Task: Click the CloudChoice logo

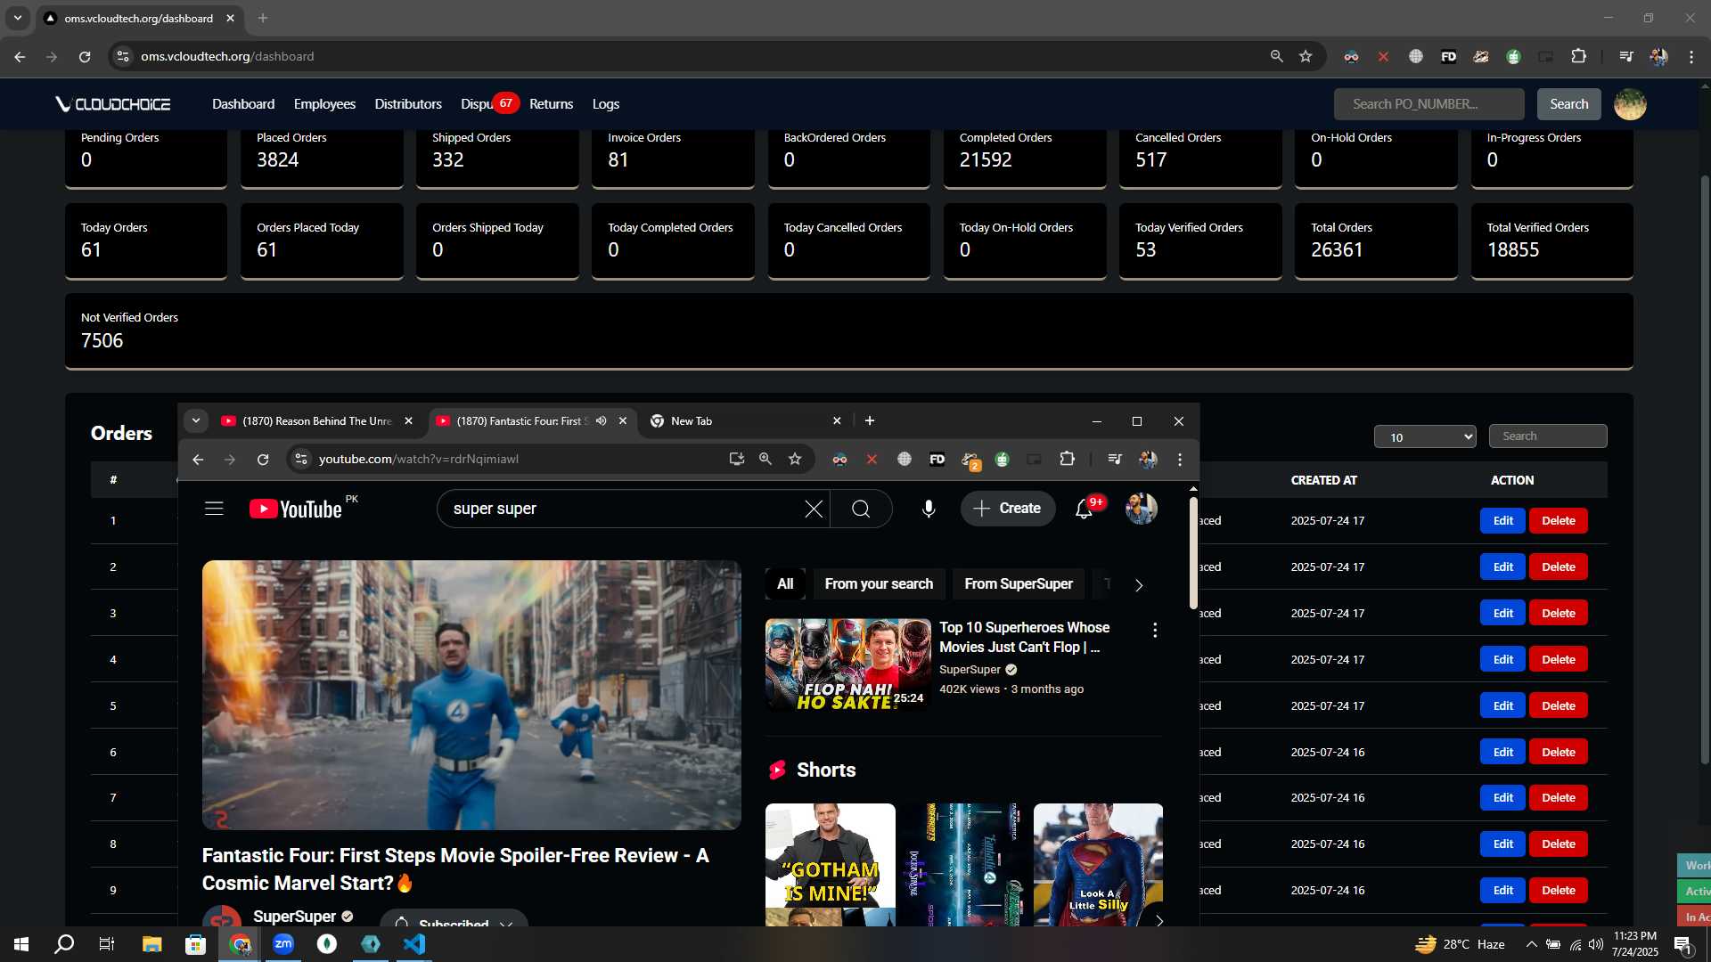Action: click(113, 104)
